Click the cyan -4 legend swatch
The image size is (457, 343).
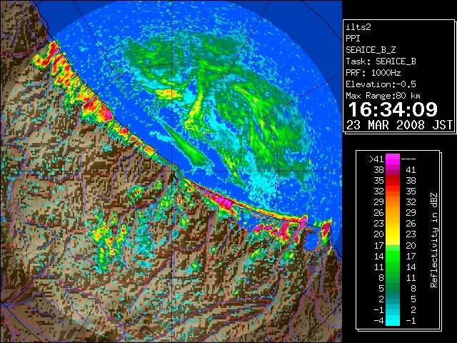[x=393, y=321]
